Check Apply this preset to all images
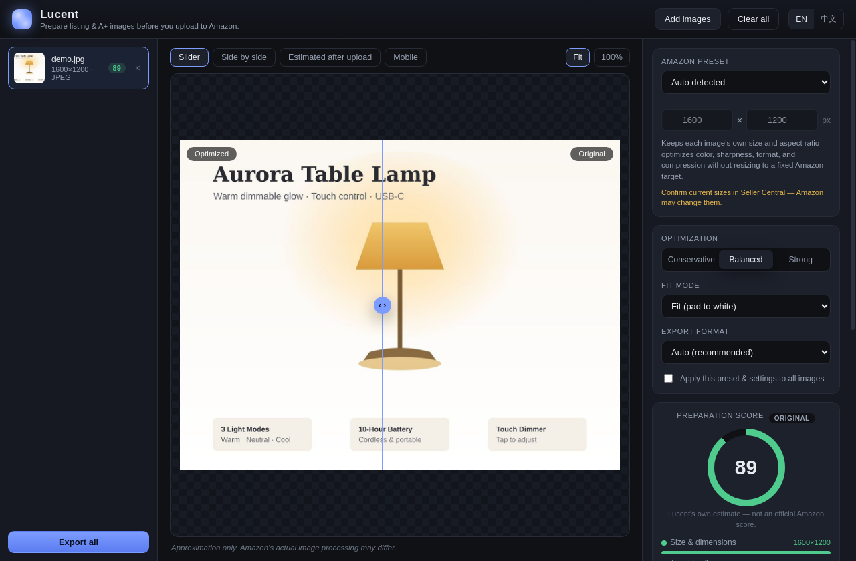The width and height of the screenshot is (856, 561). (668, 379)
